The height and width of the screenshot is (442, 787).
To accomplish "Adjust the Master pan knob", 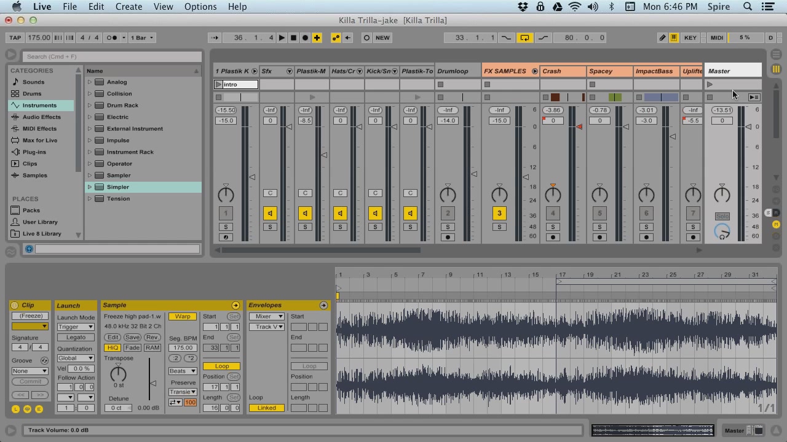I will 722,195.
